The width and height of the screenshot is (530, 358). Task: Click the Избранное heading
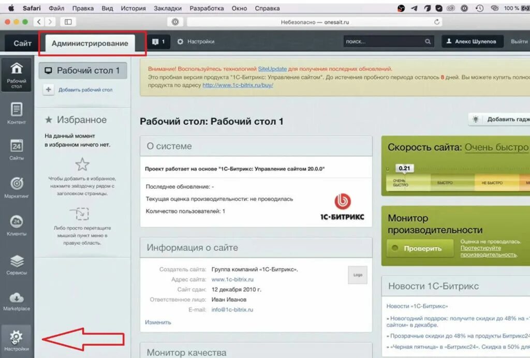coord(81,120)
